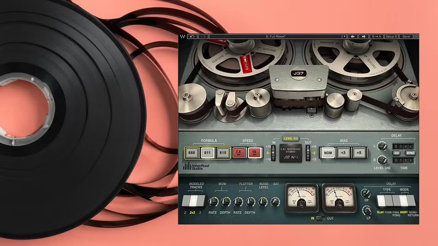This screenshot has height=246, width=438.
Task: Set bias to NOM
Action: pos(328,153)
